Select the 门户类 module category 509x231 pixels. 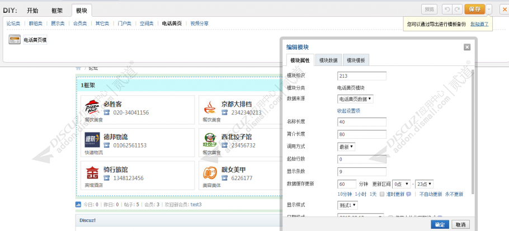coord(124,23)
